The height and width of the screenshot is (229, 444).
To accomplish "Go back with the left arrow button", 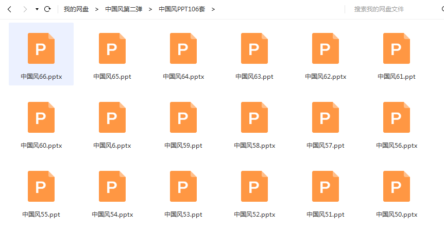I will (x=9, y=9).
